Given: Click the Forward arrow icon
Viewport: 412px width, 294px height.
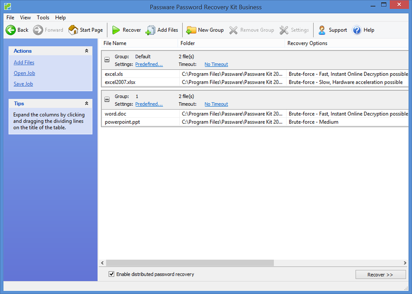Looking at the screenshot, I should click(x=38, y=30).
